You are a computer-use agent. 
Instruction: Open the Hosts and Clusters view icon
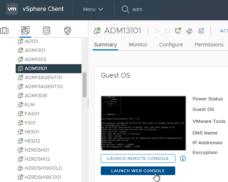4,30
